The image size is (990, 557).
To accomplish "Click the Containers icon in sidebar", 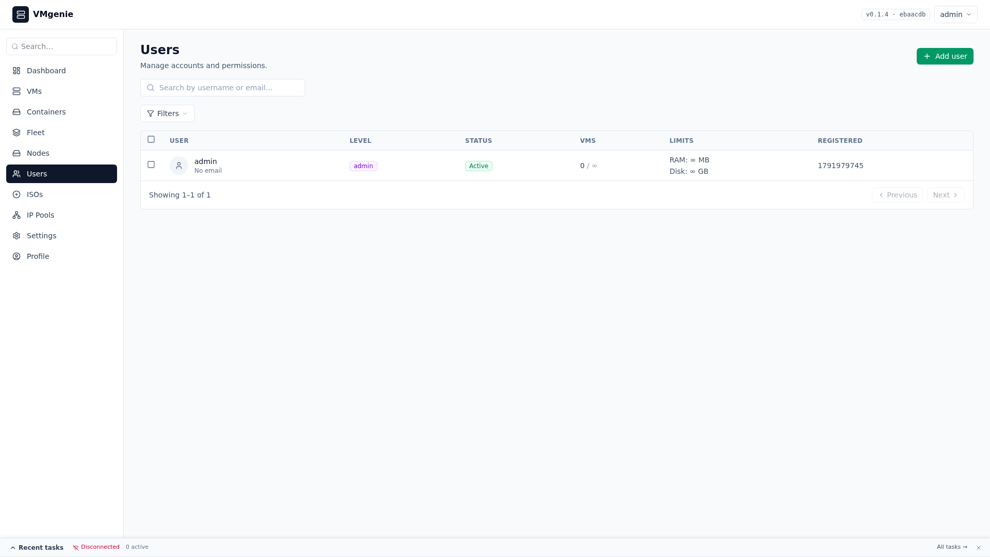I will [x=16, y=112].
